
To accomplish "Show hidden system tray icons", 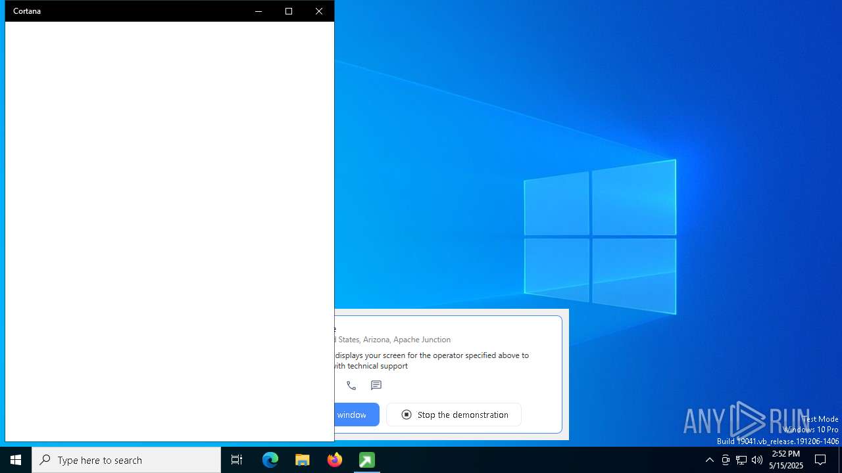I will pos(709,460).
